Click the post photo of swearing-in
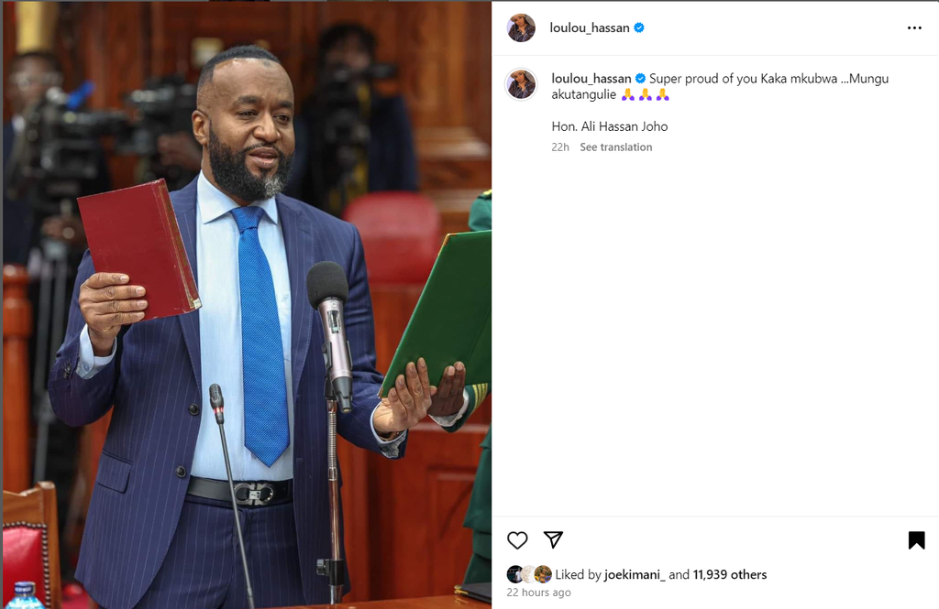This screenshot has width=939, height=609. click(x=247, y=305)
